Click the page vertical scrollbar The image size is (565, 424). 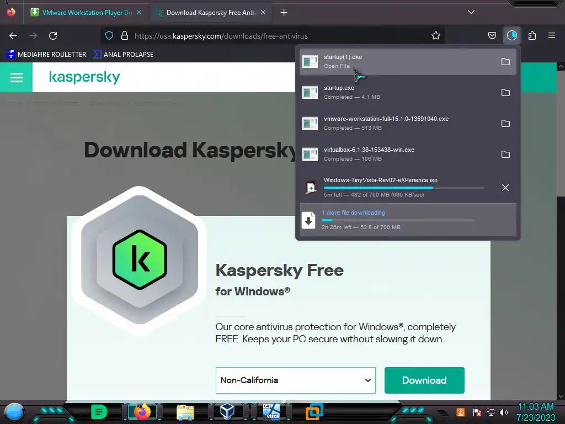[561, 231]
